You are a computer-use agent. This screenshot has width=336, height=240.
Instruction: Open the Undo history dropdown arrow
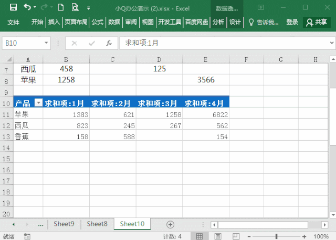[35, 7]
